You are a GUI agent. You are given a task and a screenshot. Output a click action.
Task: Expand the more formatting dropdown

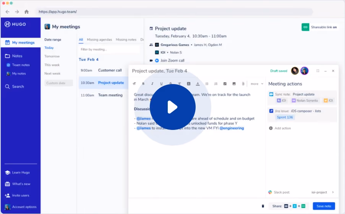point(257,84)
